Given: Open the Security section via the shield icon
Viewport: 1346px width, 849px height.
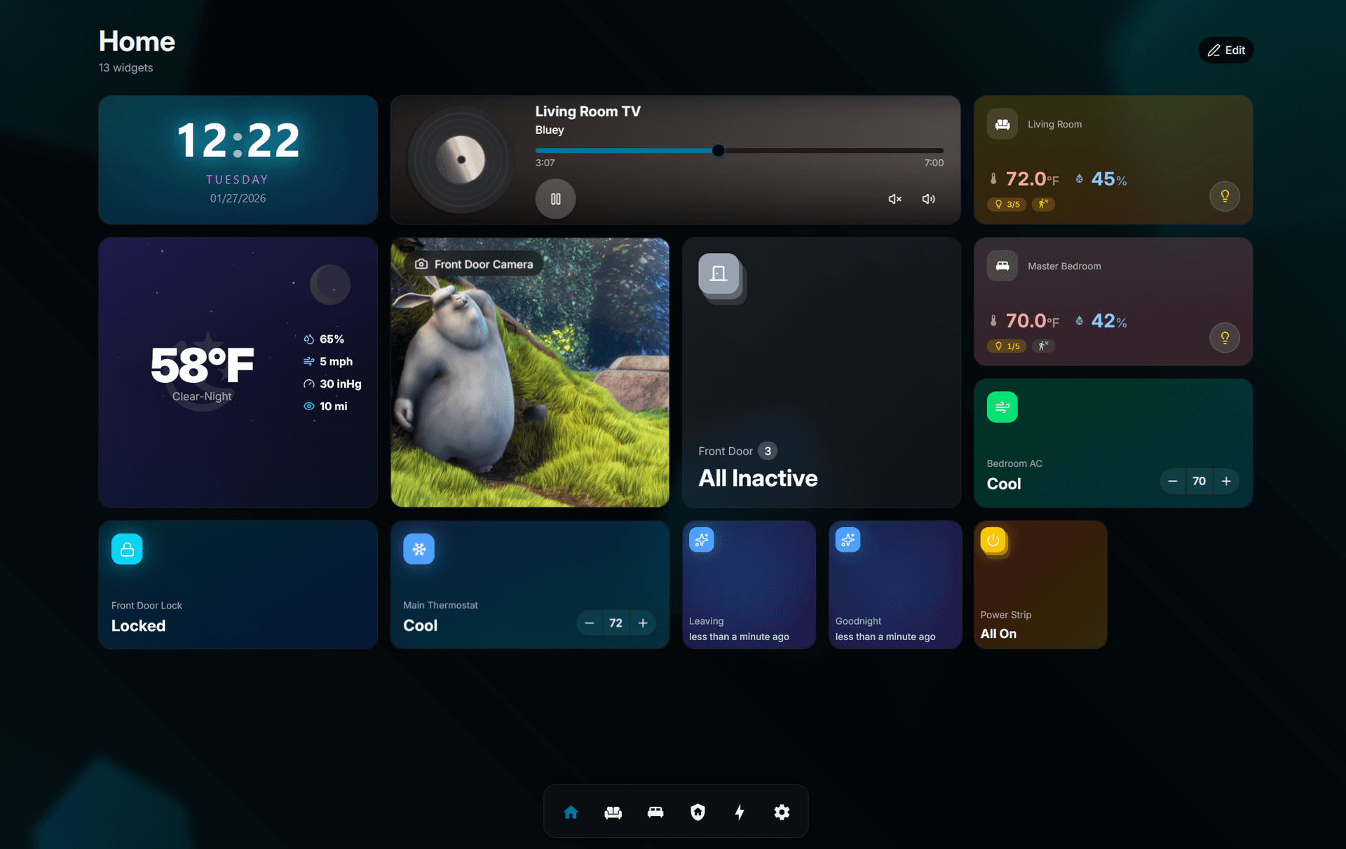Looking at the screenshot, I should pyautogui.click(x=698, y=811).
